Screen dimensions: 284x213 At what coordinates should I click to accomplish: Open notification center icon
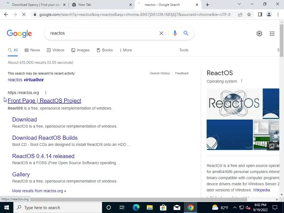coord(275,207)
